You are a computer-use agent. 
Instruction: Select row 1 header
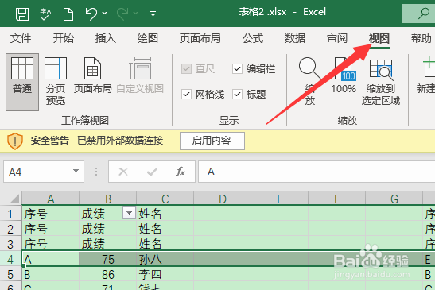(x=10, y=214)
